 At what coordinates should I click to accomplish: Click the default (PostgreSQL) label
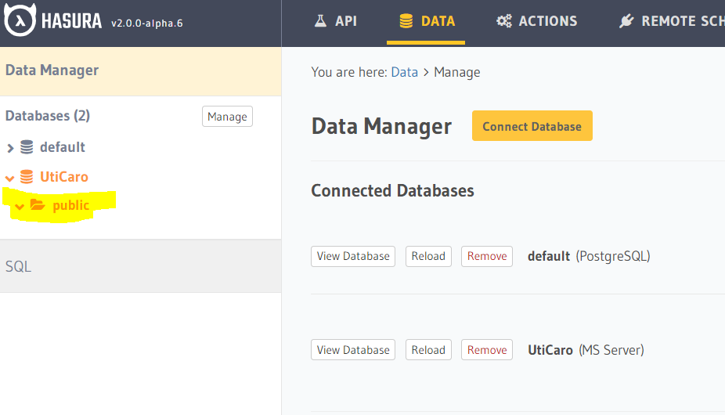(589, 256)
